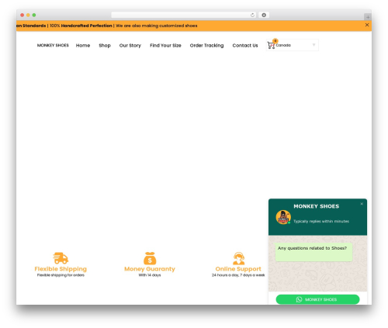Open a new browser tab

pyautogui.click(x=368, y=17)
